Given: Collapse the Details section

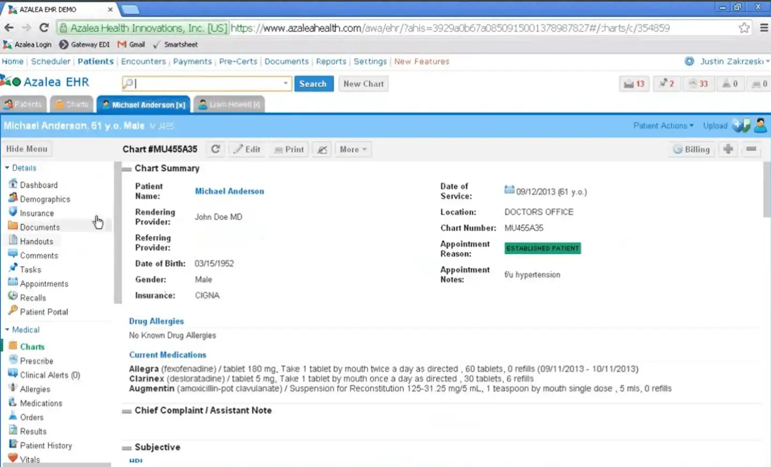Looking at the screenshot, I should [x=8, y=168].
